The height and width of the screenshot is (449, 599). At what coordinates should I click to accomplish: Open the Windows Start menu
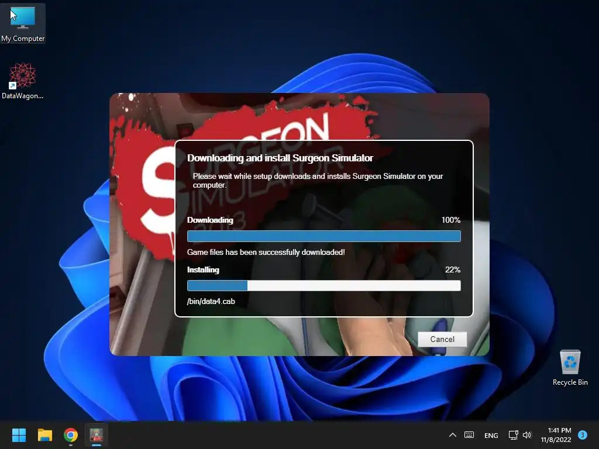click(19, 435)
